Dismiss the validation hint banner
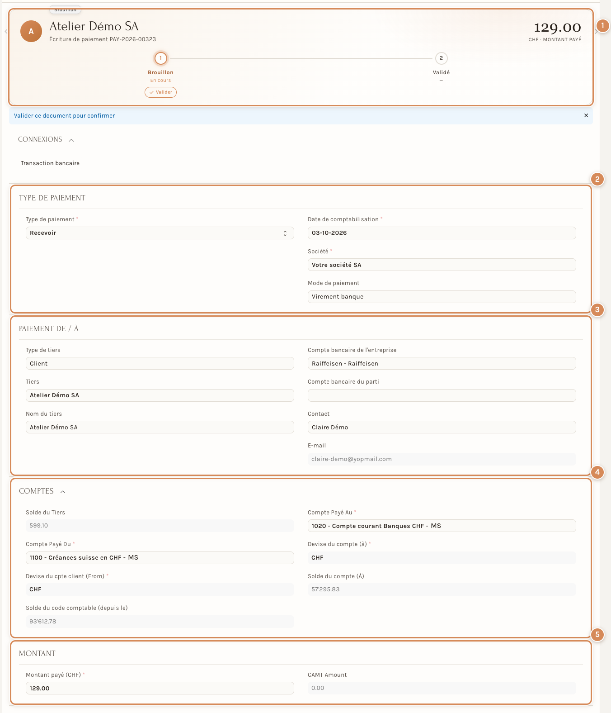 coord(586,115)
